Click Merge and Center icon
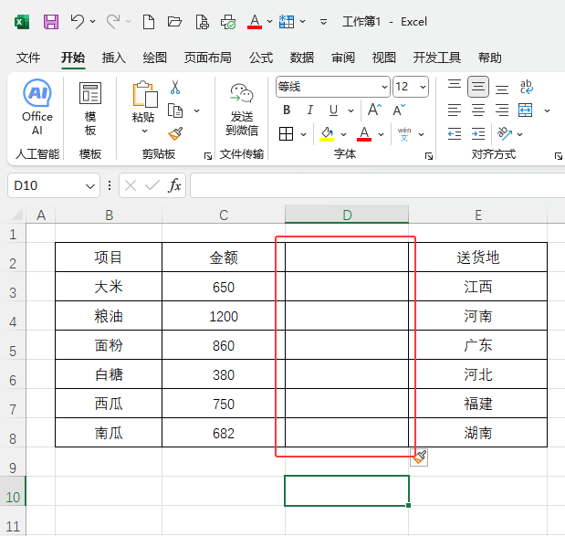This screenshot has height=536, width=565. (526, 110)
